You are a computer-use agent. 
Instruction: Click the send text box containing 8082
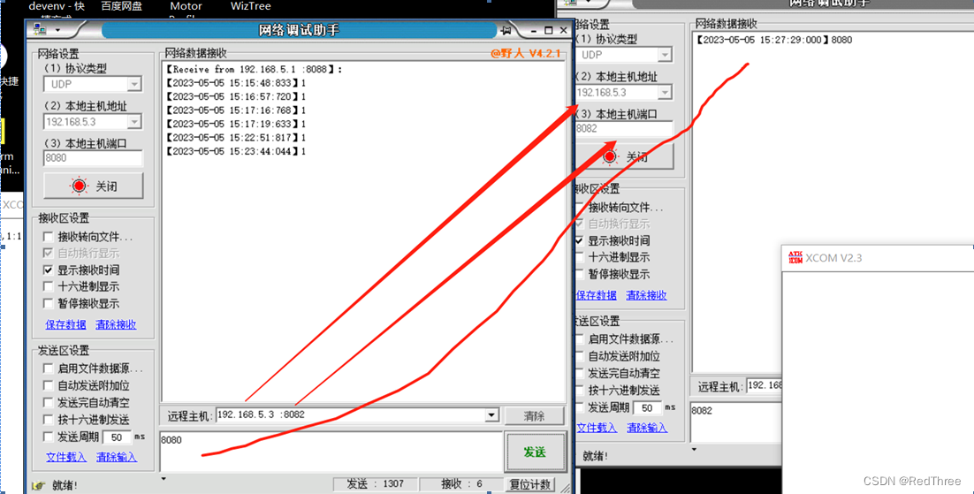(735, 422)
